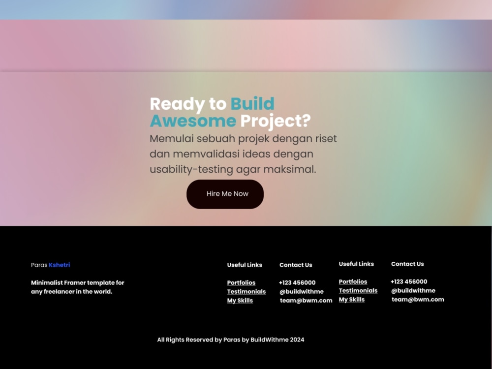Open Portfolios link in second Useful Links column
The height and width of the screenshot is (369, 492).
(353, 282)
